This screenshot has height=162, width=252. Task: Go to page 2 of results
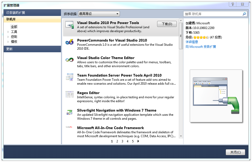pyautogui.click(x=117, y=141)
